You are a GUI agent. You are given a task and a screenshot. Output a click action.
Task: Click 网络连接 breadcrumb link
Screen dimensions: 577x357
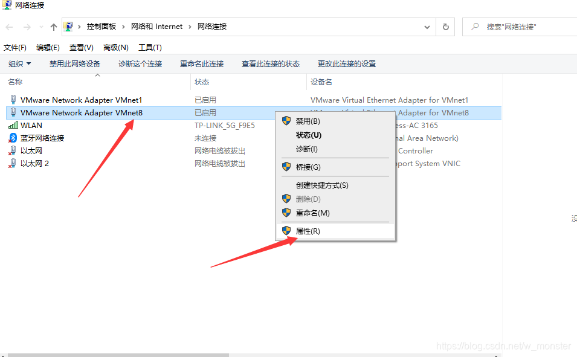click(212, 27)
